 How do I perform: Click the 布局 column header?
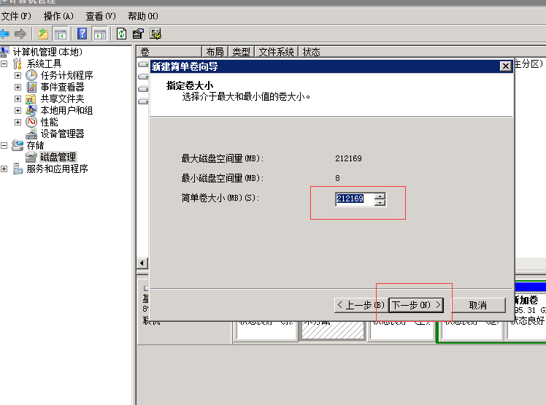[215, 52]
